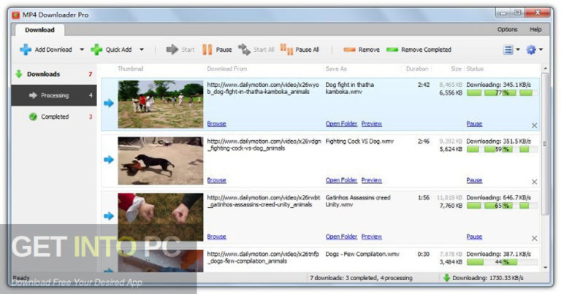This screenshot has height=294, width=561.
Task: Expand the Quick Add dropdown arrow
Action: (x=142, y=50)
